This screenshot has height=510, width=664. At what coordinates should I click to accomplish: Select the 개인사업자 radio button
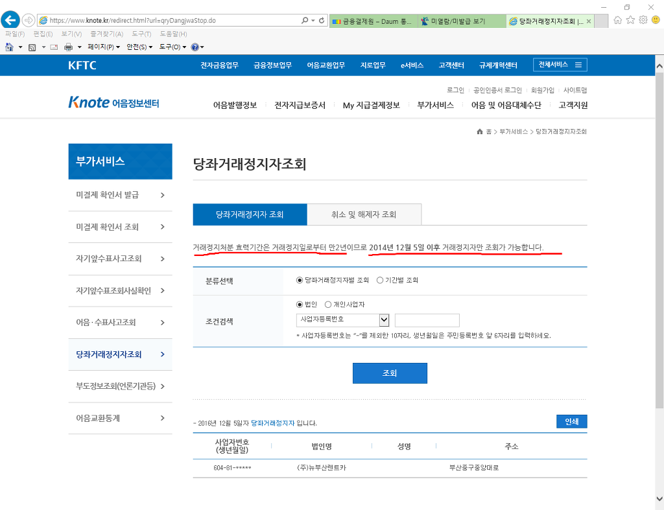click(x=328, y=305)
